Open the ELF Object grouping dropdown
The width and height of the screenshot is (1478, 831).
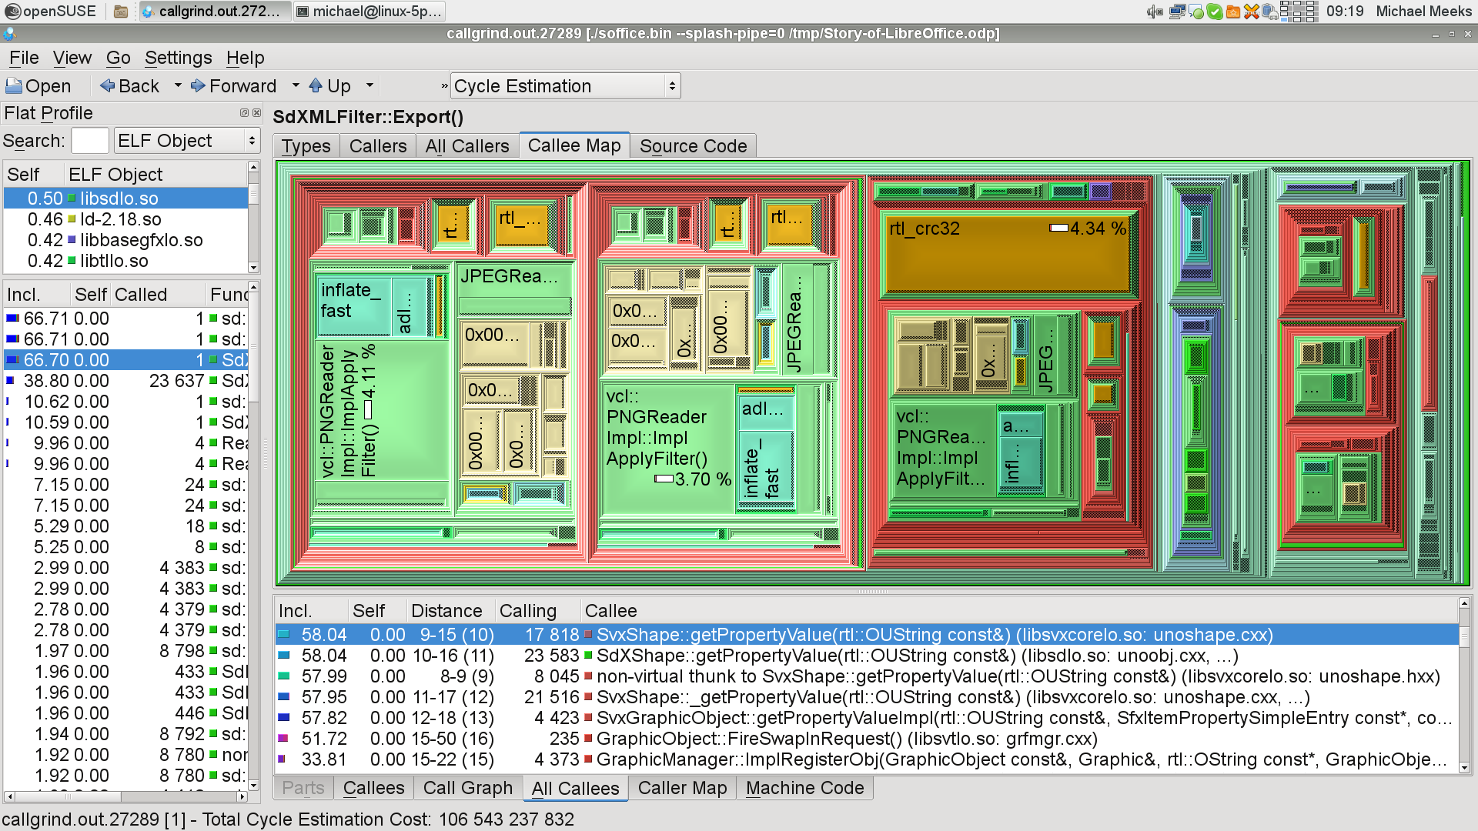pos(187,141)
